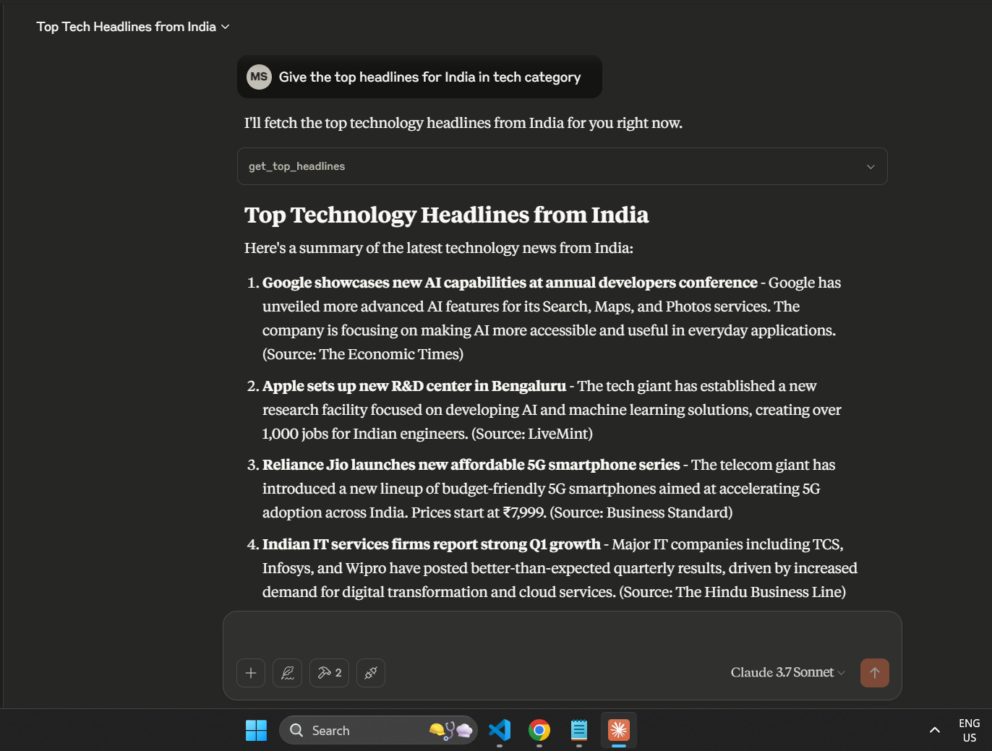The width and height of the screenshot is (992, 751).
Task: Send message with the orange arrow button
Action: (x=875, y=673)
